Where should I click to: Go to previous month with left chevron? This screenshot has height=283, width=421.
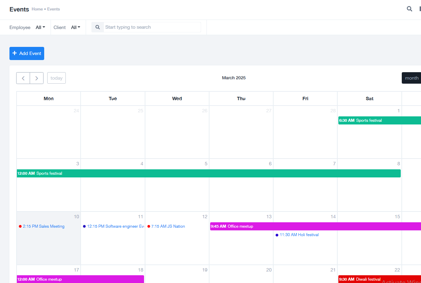[x=23, y=78]
